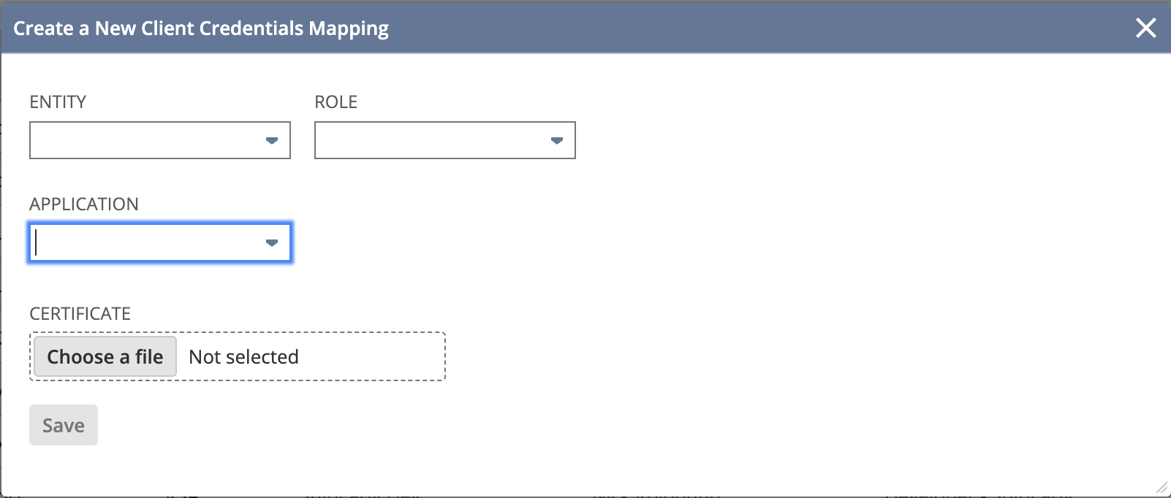The image size is (1171, 498).
Task: Expand the ROLE dropdown arrow
Action: (x=557, y=140)
